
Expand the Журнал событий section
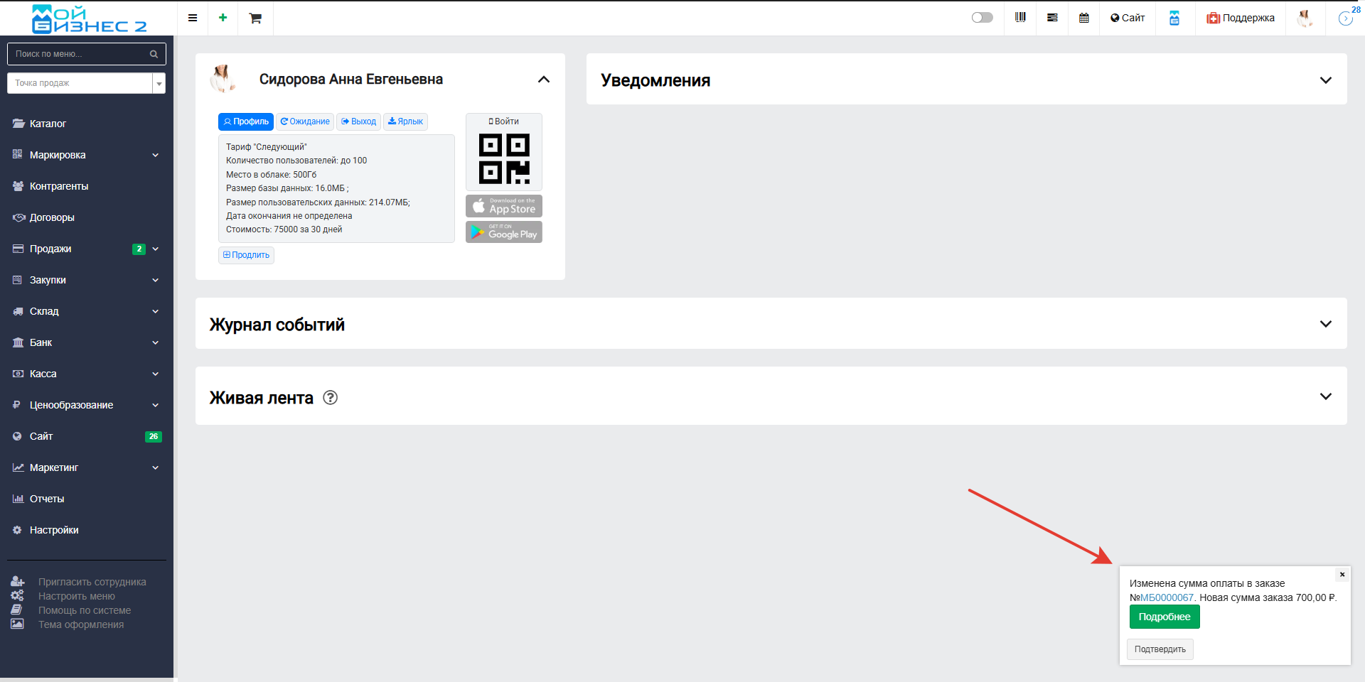pyautogui.click(x=1325, y=324)
